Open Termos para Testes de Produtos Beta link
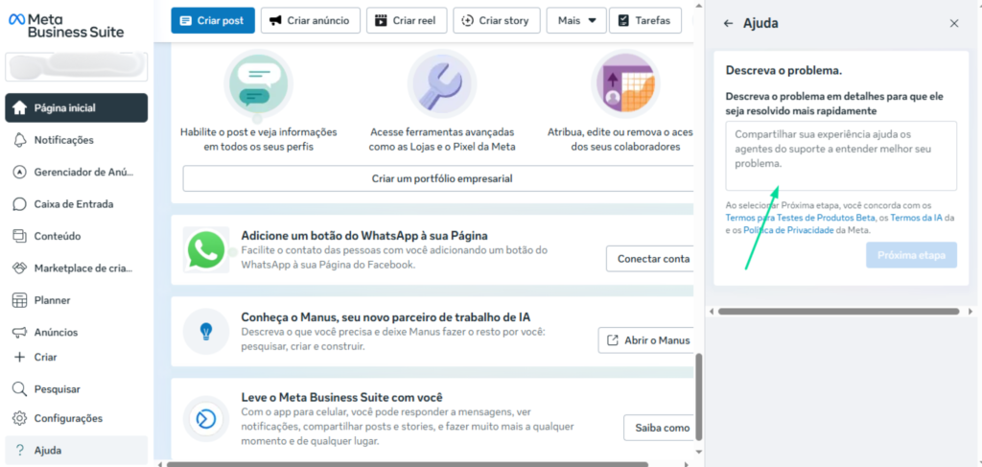 point(801,218)
